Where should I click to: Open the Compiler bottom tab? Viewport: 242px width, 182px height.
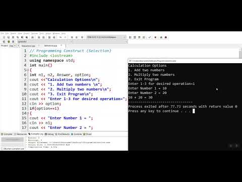pos(7,134)
